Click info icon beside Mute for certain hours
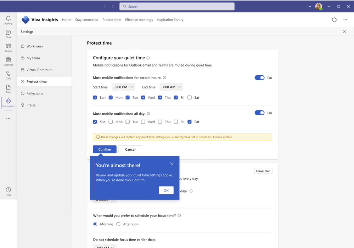The height and width of the screenshot is (248, 354). pyautogui.click(x=164, y=78)
